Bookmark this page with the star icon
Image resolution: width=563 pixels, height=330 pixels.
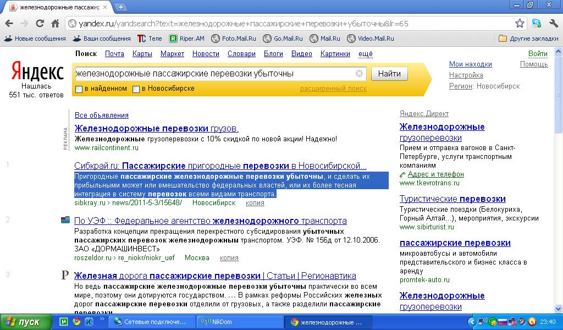(x=520, y=24)
